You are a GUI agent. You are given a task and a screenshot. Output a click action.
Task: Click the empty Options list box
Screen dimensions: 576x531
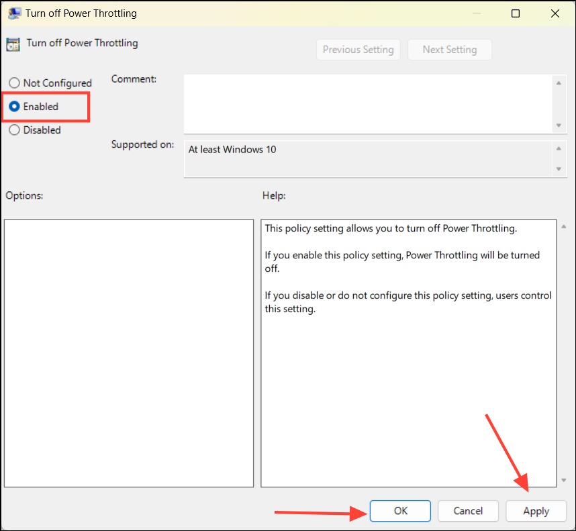click(x=129, y=353)
